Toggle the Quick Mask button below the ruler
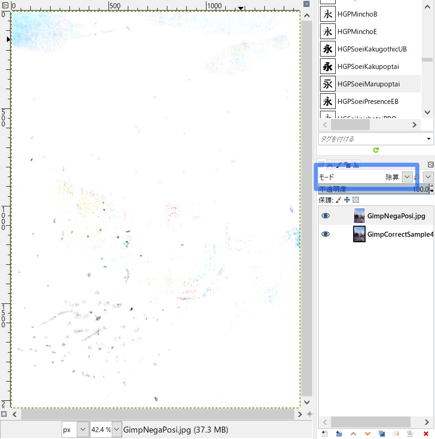Image resolution: width=435 pixels, height=439 pixels. pyautogui.click(x=4, y=414)
